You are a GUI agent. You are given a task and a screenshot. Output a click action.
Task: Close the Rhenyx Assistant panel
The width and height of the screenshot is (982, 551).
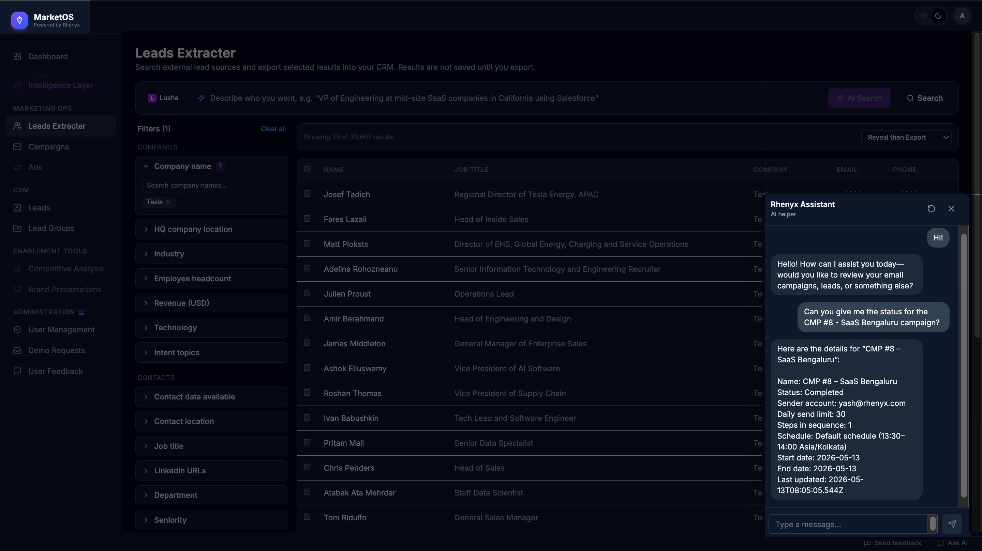click(951, 209)
